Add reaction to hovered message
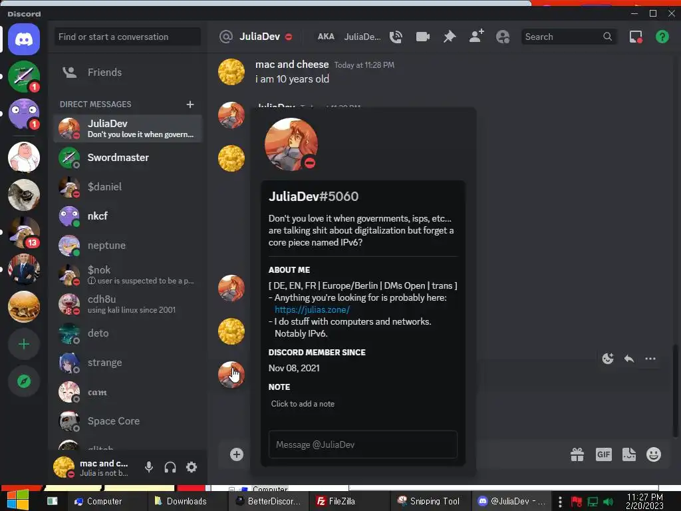 tap(608, 359)
